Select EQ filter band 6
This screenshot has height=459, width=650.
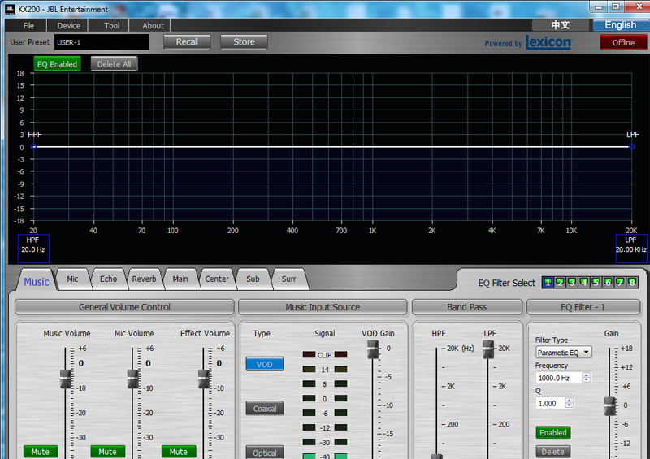click(x=609, y=282)
